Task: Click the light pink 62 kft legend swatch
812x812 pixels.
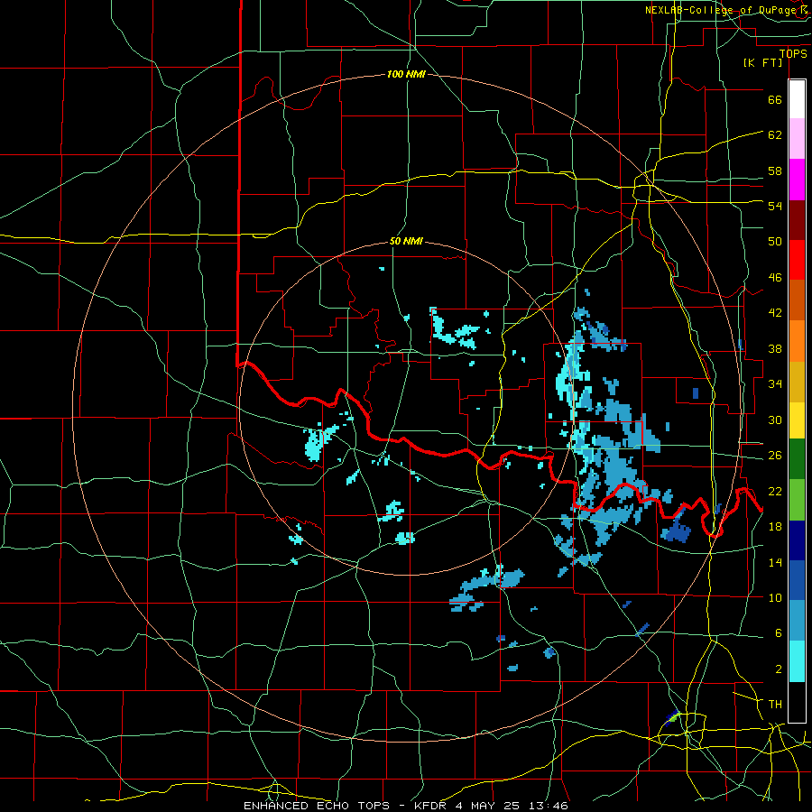Action: (x=797, y=139)
